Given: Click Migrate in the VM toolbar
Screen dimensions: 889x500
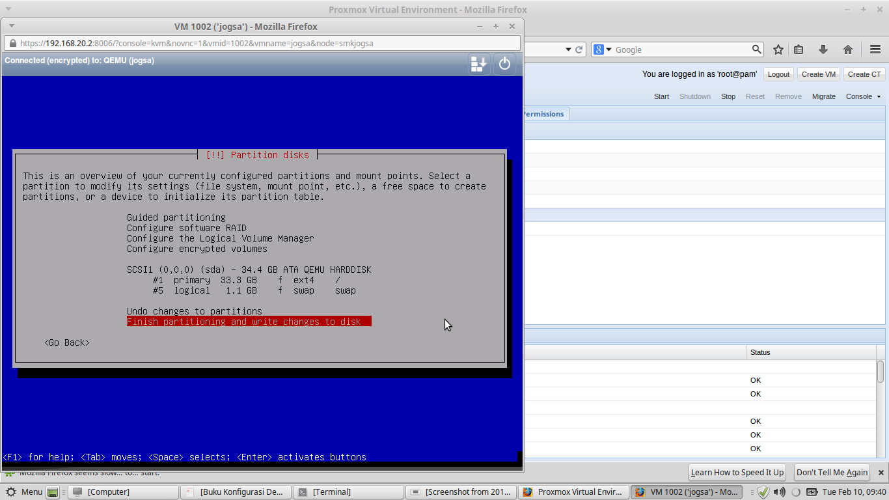Looking at the screenshot, I should point(823,96).
